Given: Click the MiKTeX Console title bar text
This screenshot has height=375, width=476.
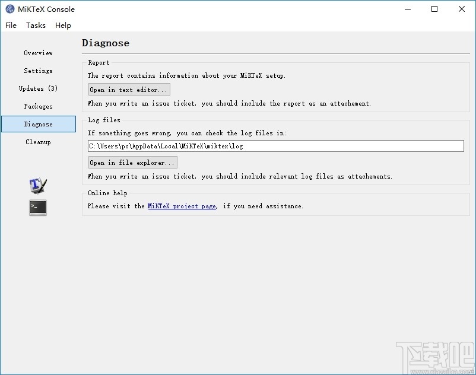Looking at the screenshot, I should [x=46, y=9].
